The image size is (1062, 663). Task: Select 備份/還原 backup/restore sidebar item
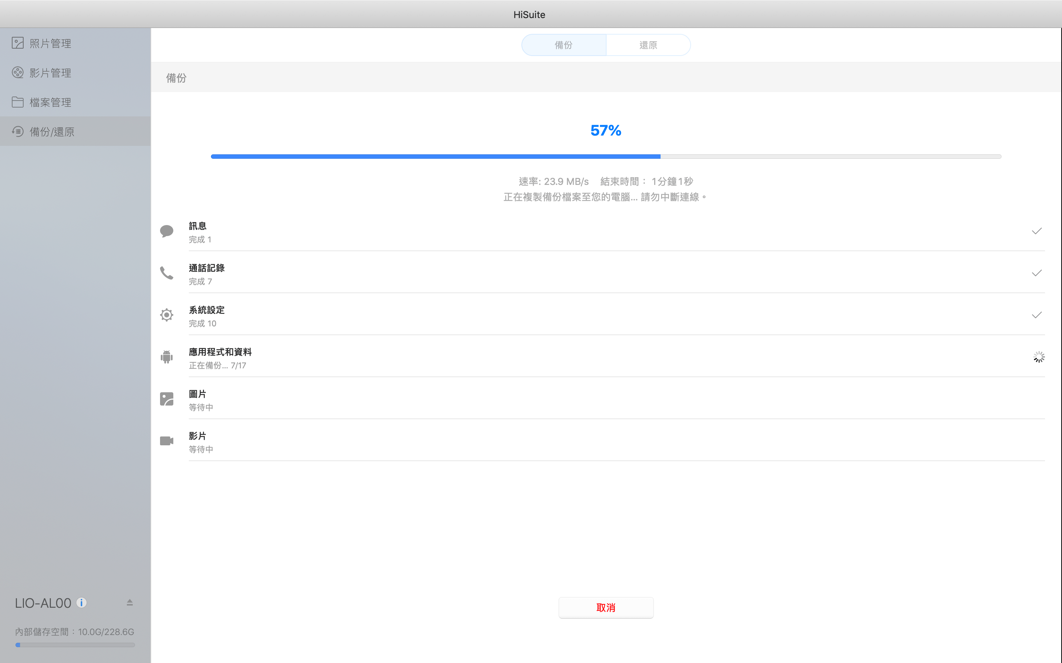pos(75,131)
